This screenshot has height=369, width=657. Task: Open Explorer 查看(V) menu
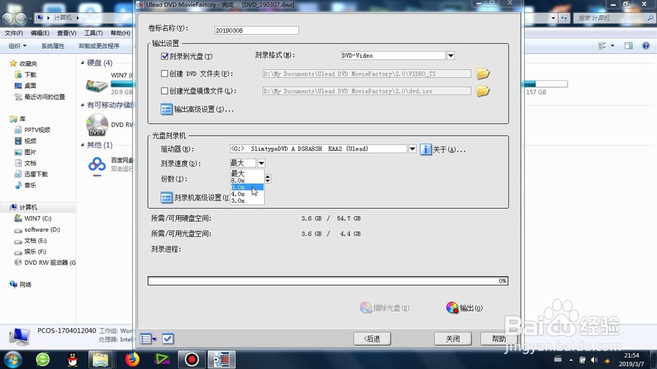click(66, 33)
